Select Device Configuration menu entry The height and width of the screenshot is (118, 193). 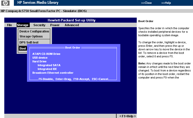pyautogui.click(x=34, y=31)
